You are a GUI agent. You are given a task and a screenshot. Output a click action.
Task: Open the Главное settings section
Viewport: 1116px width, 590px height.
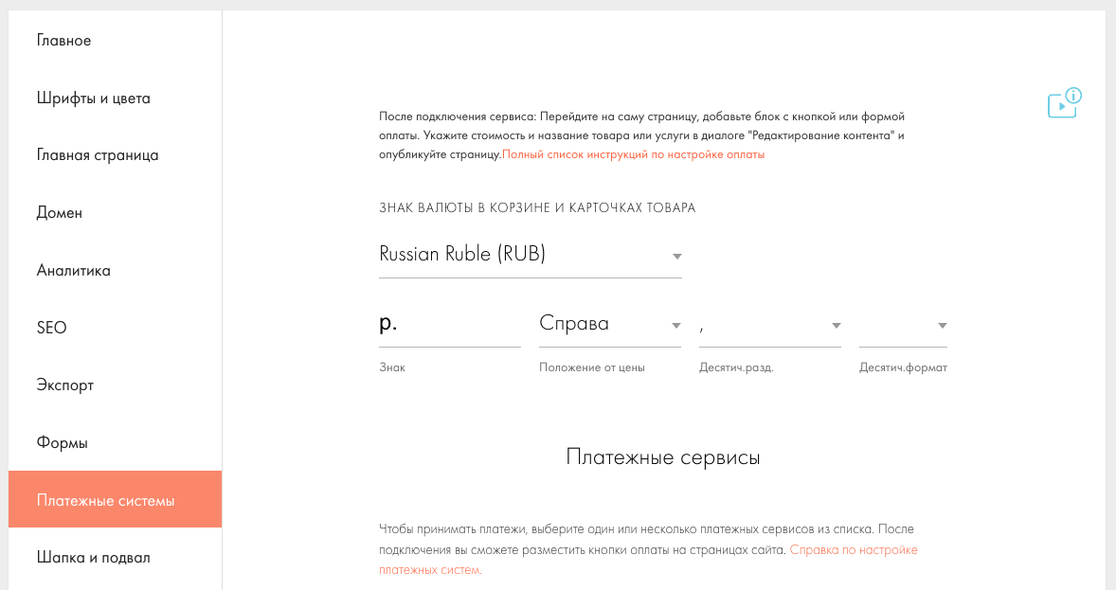coord(64,41)
